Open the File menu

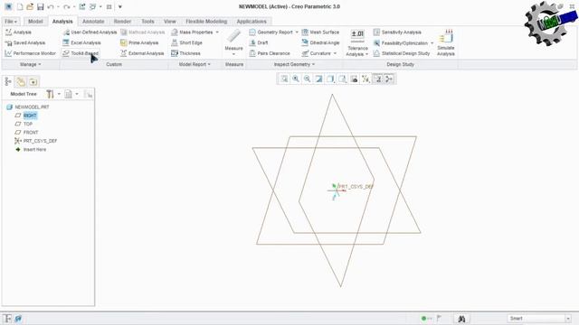[x=11, y=22]
